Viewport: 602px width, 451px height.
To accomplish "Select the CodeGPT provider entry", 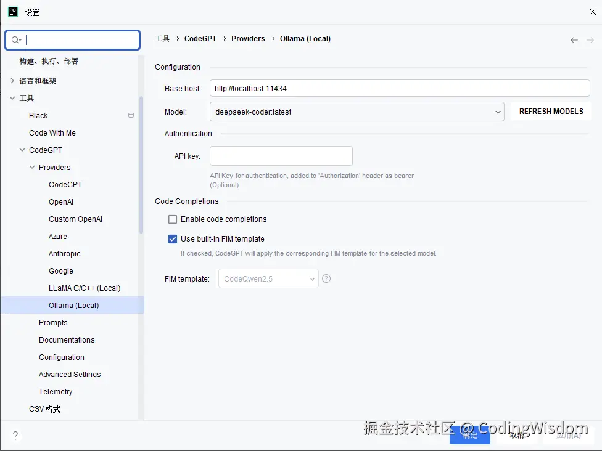I will click(65, 184).
